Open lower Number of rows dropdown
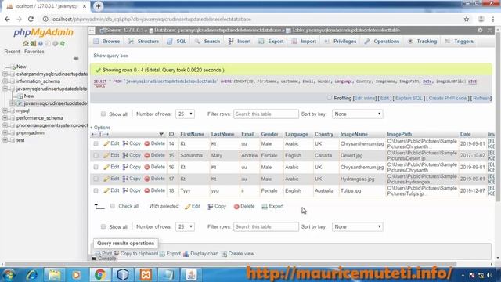 [x=185, y=226]
